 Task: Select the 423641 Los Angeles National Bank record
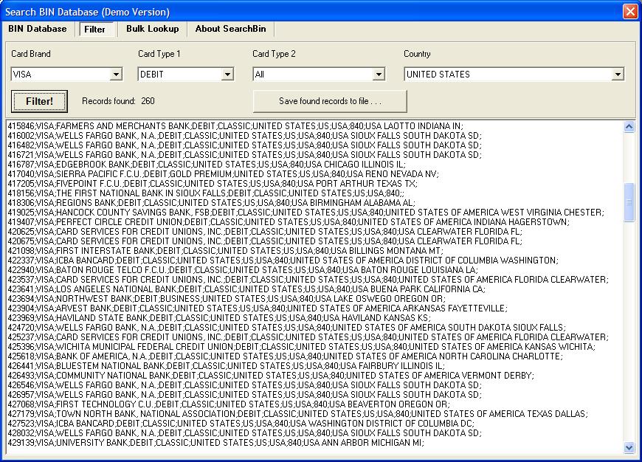[x=246, y=289]
